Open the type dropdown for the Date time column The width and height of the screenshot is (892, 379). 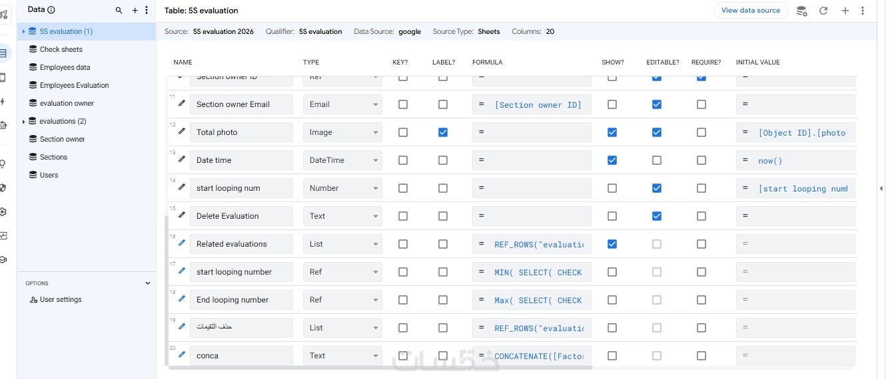342,160
